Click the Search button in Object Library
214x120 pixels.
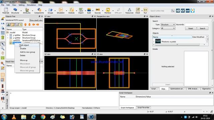203,28
